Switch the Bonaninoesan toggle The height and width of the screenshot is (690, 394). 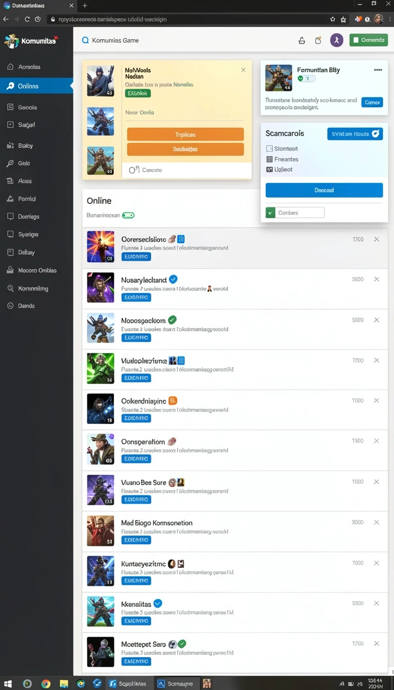coord(128,216)
